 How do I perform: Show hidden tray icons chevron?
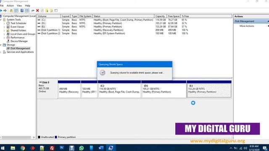pyautogui.click(x=231, y=148)
